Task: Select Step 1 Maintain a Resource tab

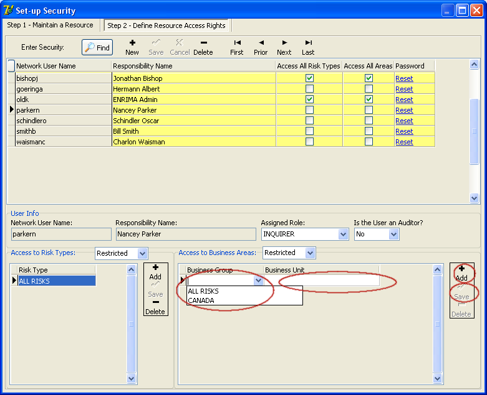Action: coord(51,25)
